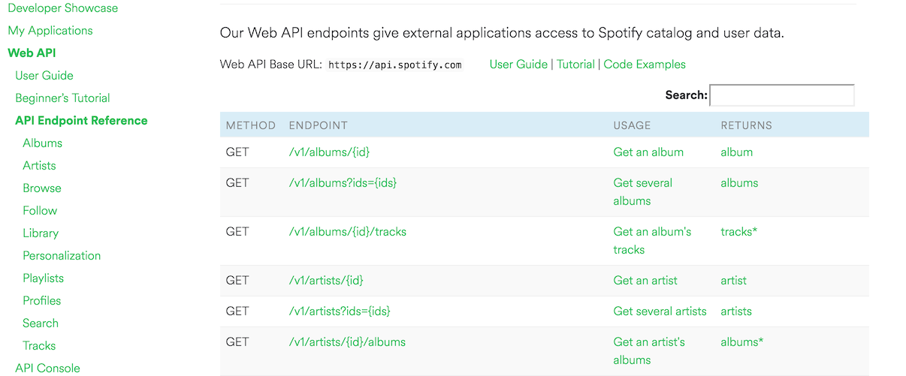This screenshot has height=376, width=906.
Task: Open the 'album' return object link
Action: click(736, 152)
